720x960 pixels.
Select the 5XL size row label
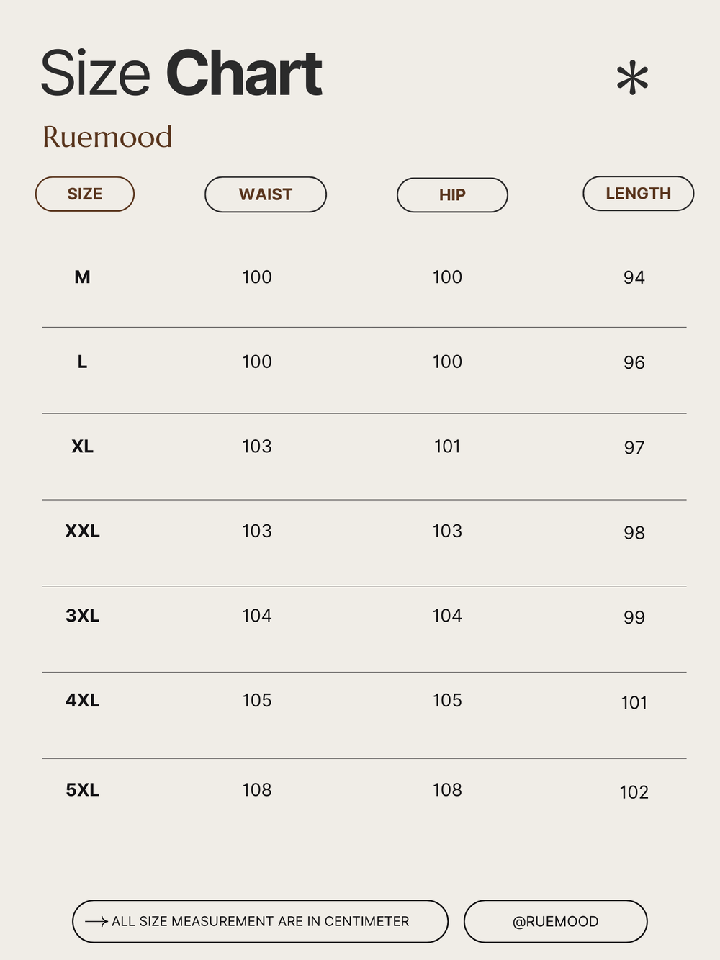(82, 790)
